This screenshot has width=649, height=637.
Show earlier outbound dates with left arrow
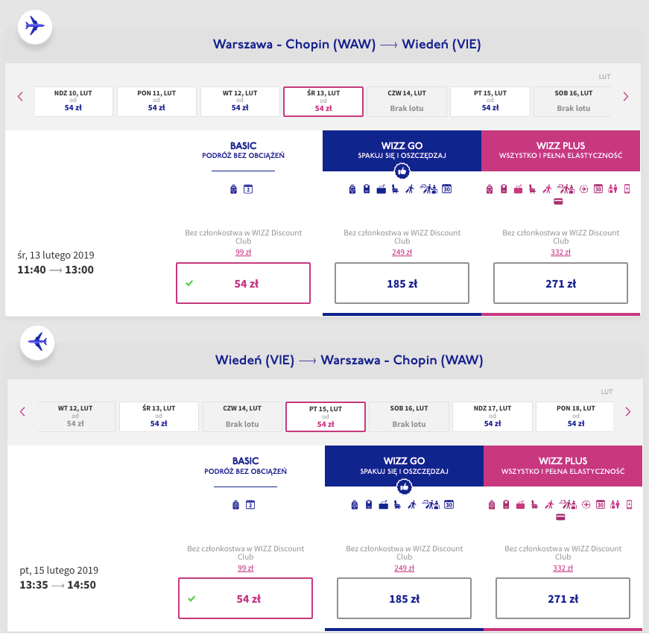click(x=20, y=97)
